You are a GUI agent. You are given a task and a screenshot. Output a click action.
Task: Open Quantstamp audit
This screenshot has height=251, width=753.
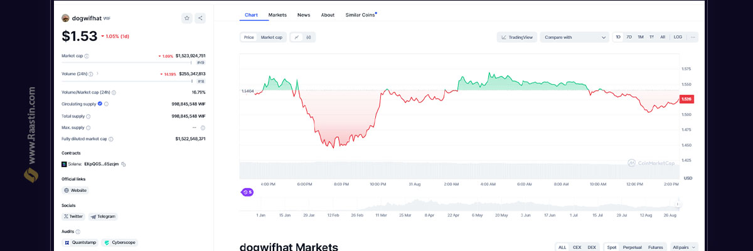[x=80, y=242]
